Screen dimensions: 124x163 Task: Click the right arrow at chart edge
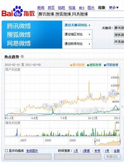[x=123, y=107]
